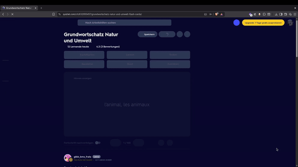Click the yellow Upgrade 7 Tage gratis button
The width and height of the screenshot is (298, 167).
pos(263,23)
